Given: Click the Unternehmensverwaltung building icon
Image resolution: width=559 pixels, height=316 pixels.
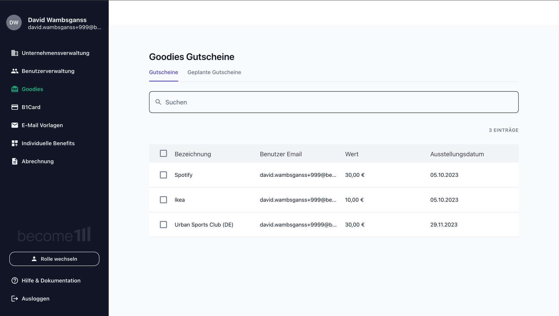Looking at the screenshot, I should coord(15,53).
